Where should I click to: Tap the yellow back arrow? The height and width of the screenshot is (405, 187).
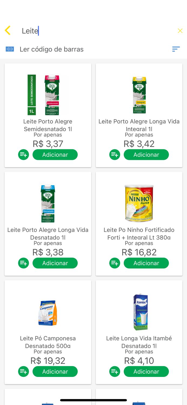click(x=8, y=30)
